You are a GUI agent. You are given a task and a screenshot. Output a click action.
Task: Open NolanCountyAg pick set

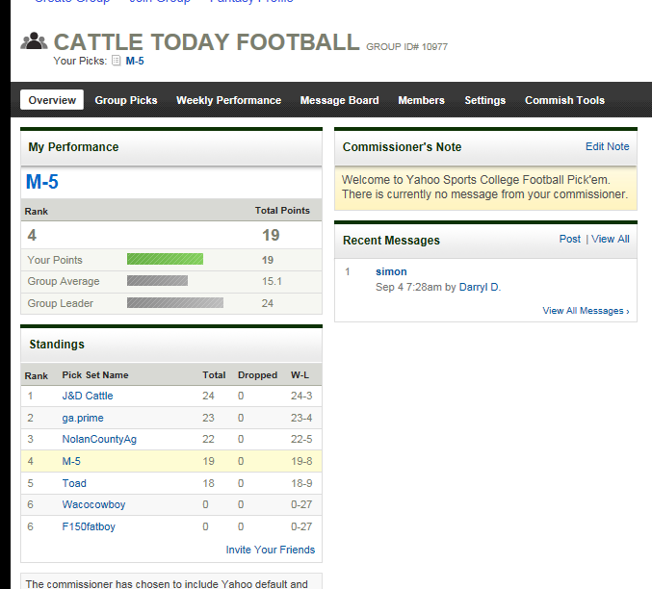[99, 440]
